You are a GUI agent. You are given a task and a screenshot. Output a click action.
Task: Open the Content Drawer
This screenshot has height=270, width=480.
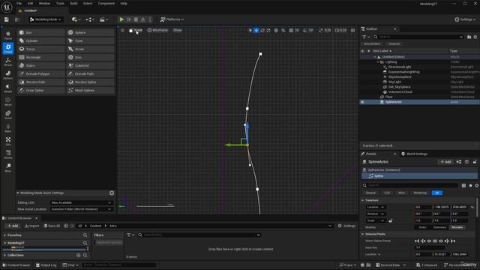[x=16, y=265]
